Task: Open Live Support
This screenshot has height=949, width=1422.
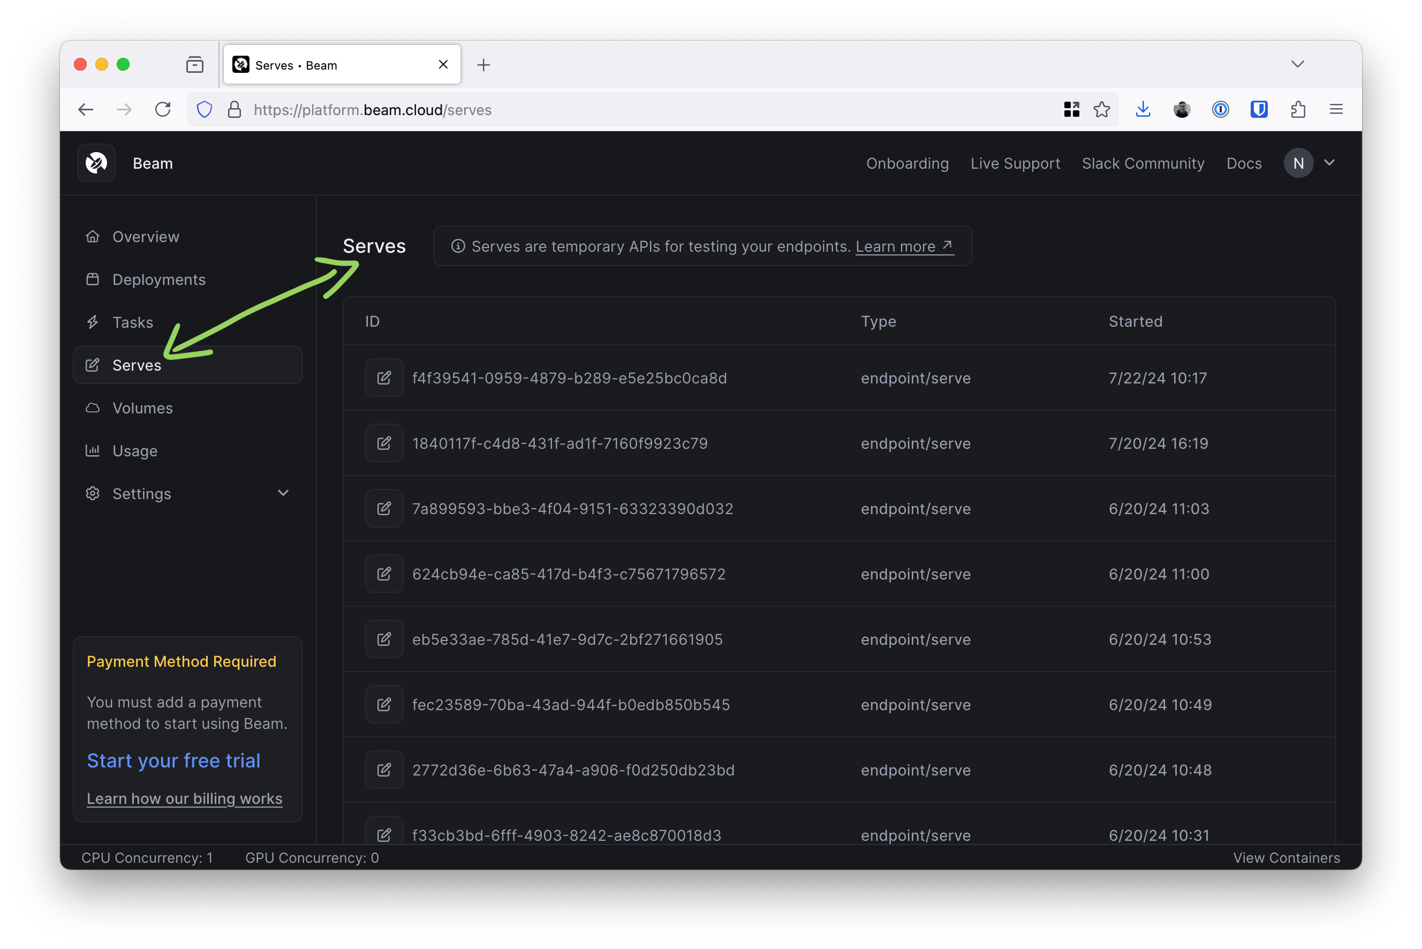Action: [1015, 163]
